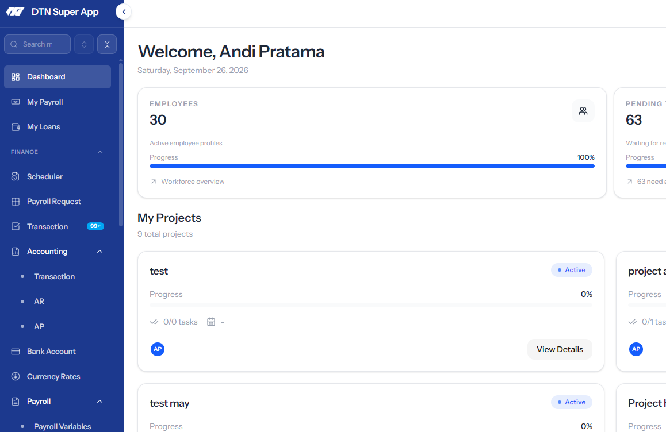This screenshot has width=666, height=432.
Task: Click the test project progress bar
Action: pos(371,304)
